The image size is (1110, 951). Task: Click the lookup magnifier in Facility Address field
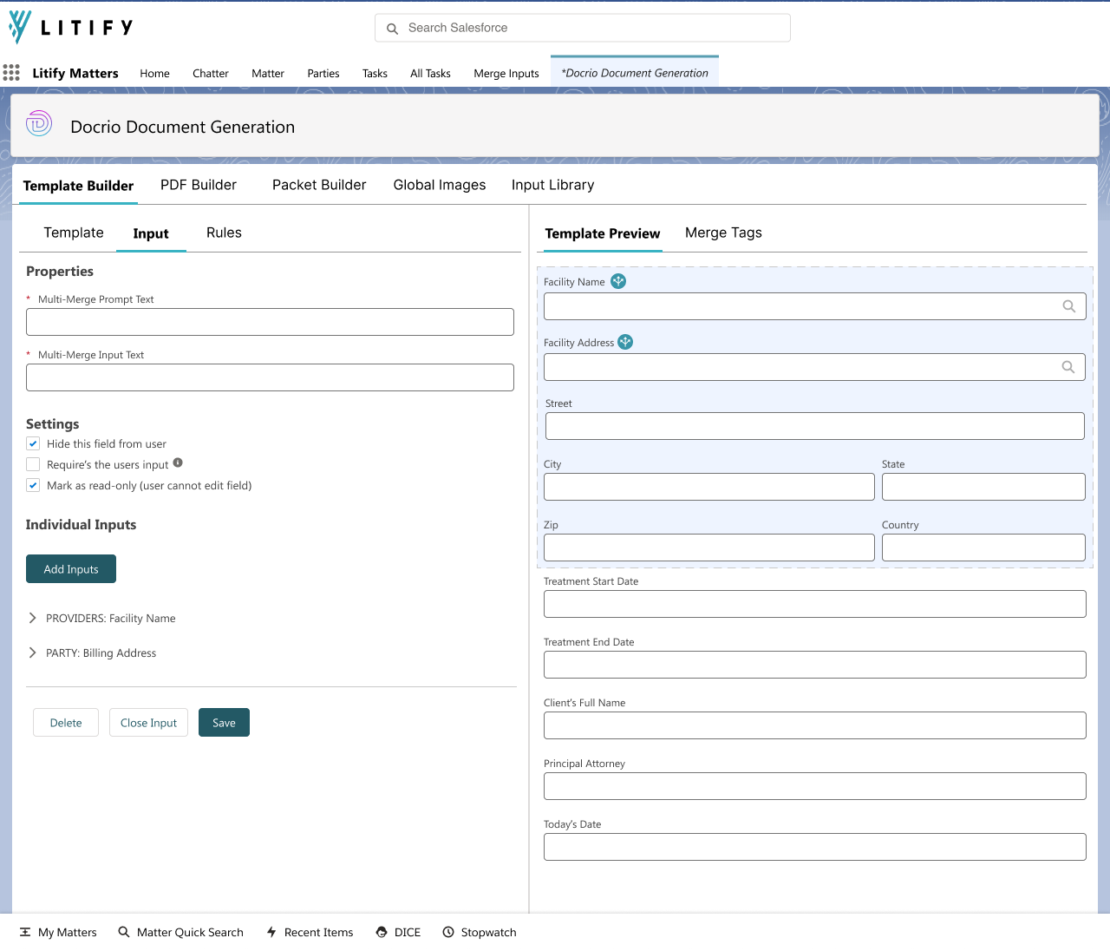1068,367
